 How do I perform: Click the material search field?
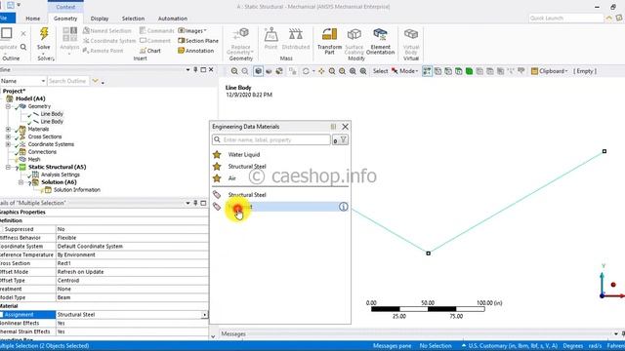pyautogui.click(x=271, y=139)
